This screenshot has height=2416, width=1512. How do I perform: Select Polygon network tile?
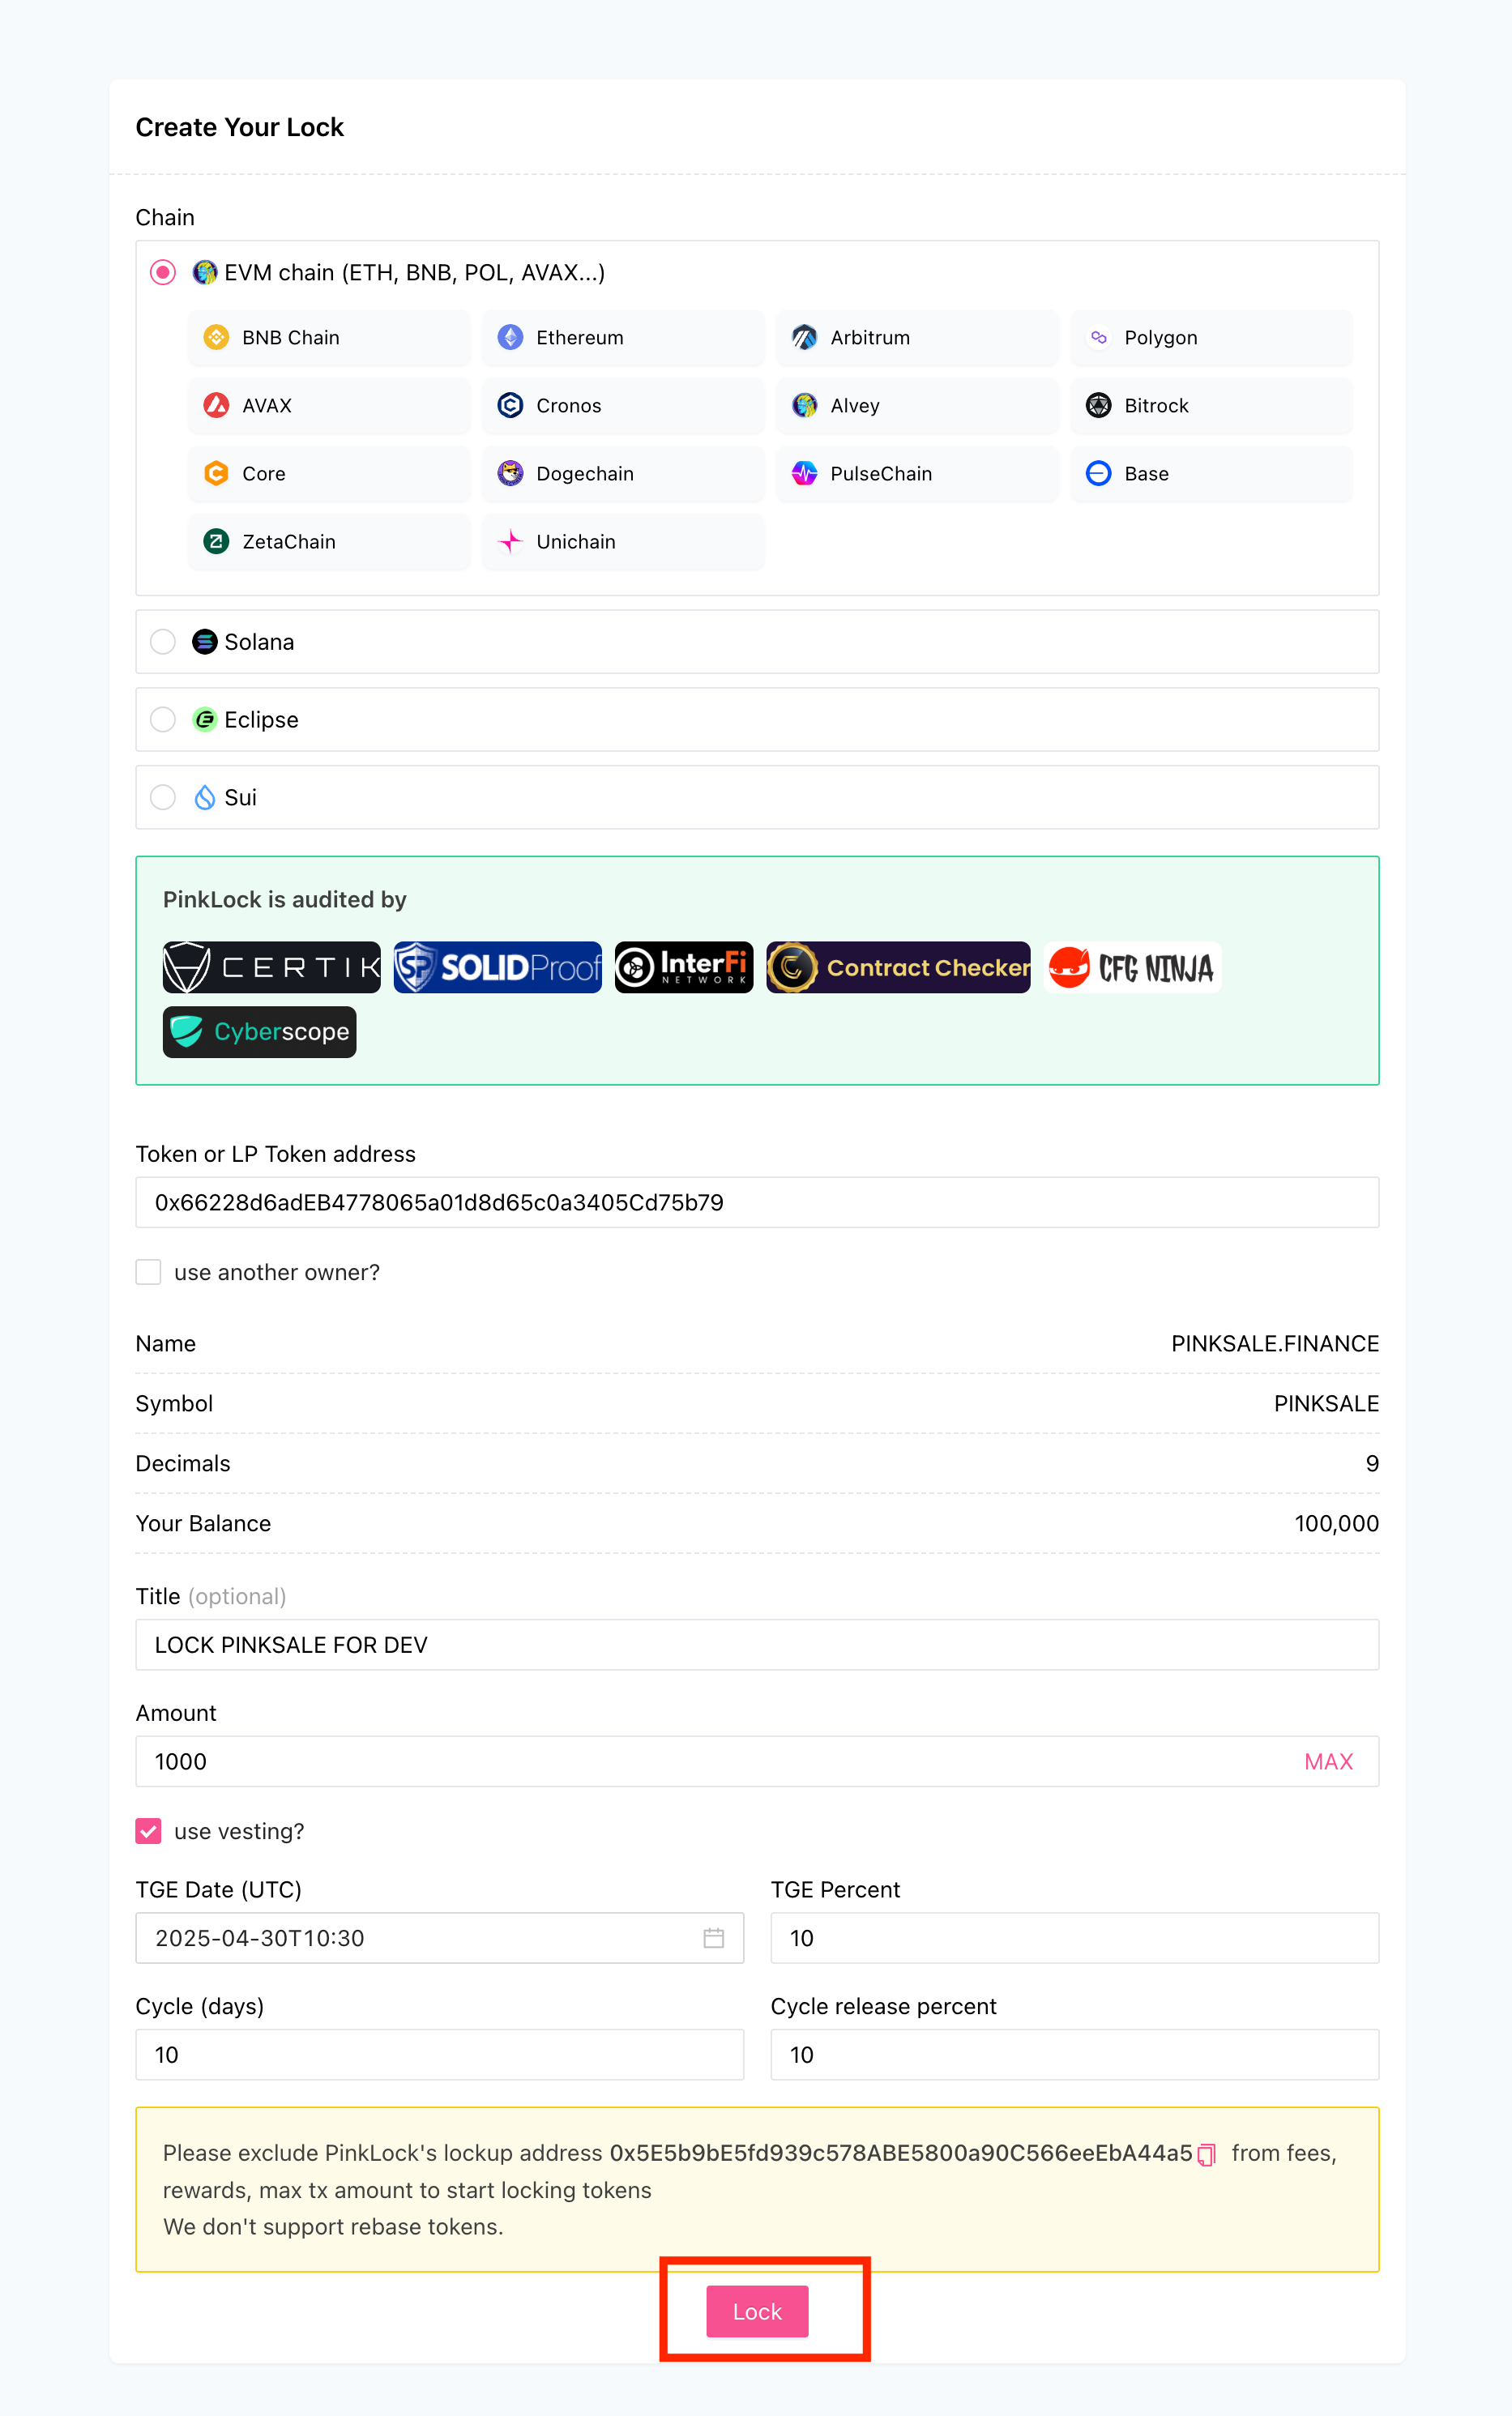click(x=1211, y=338)
